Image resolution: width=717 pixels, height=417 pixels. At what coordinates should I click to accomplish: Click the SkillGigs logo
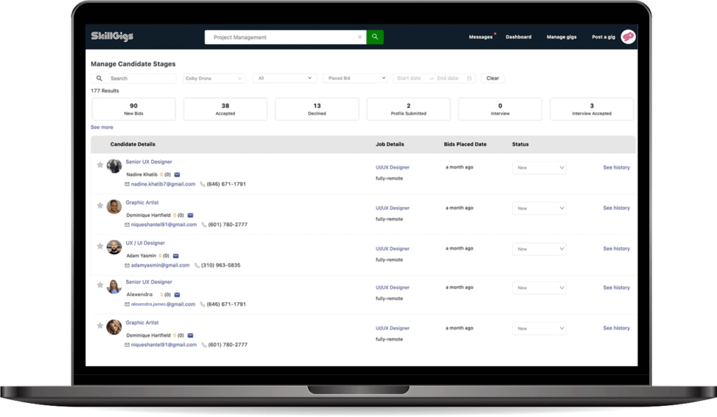coord(112,36)
